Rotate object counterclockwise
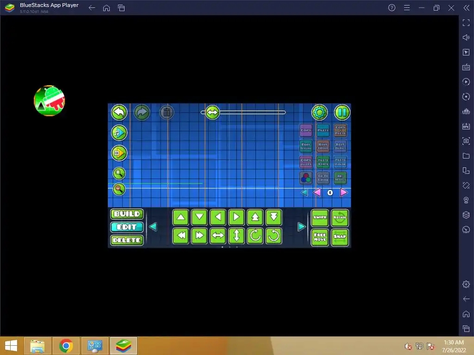Viewport: 474px width, 355px height. coord(274,235)
